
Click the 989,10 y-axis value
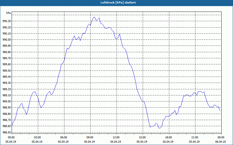click(7, 95)
